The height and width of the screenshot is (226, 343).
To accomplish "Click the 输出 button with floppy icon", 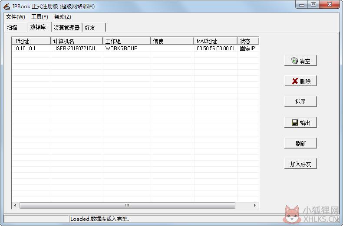I will pos(300,123).
